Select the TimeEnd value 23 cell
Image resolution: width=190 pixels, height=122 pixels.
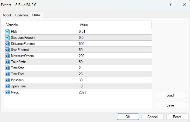(114, 74)
